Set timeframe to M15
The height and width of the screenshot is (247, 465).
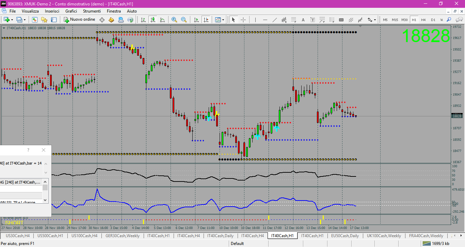[x=395, y=20]
